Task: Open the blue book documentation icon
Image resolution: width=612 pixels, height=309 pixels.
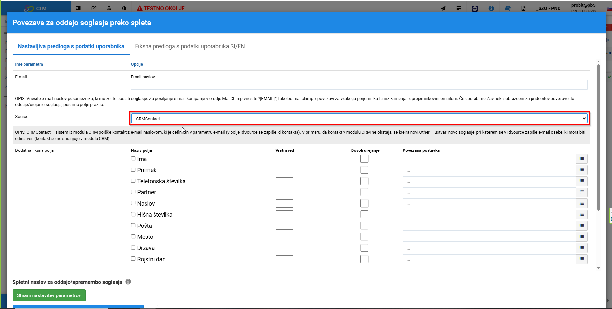Action: pyautogui.click(x=508, y=9)
